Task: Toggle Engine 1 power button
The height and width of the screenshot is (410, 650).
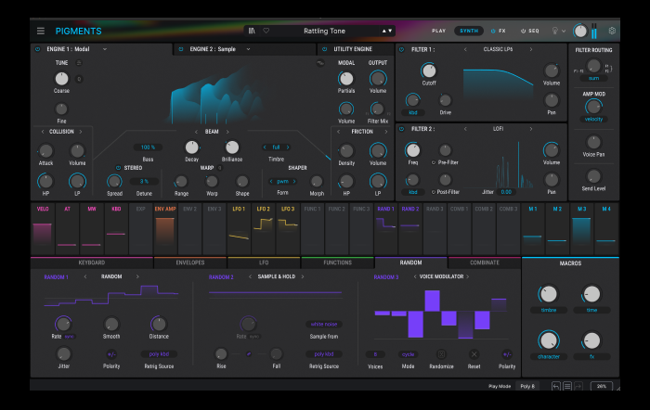Action: (x=38, y=49)
